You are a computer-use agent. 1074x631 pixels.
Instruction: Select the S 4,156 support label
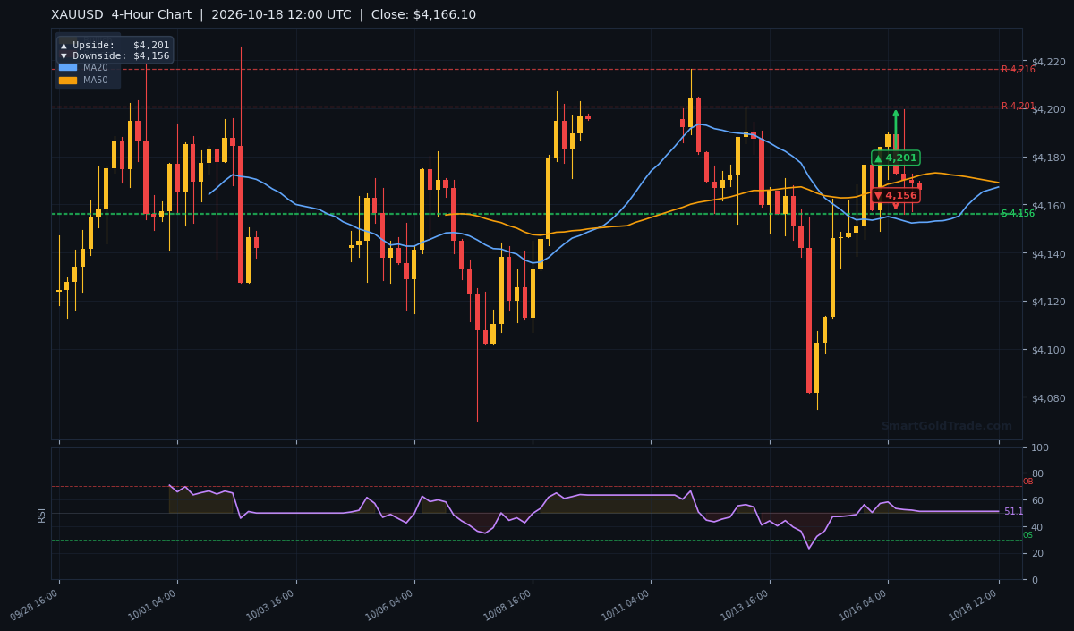(1018, 213)
